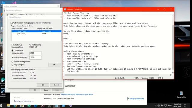Click the Product ID value text
Screen dimensions: 192x108
coord(63,98)
